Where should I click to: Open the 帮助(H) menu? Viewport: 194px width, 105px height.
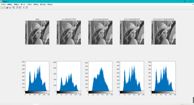click(50, 5)
